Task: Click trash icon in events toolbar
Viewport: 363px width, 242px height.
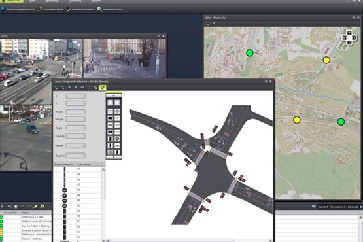Action: (x=16, y=206)
